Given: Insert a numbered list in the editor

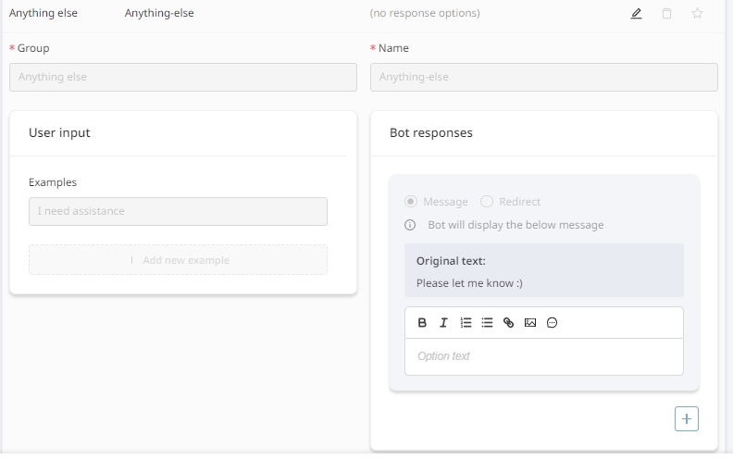Looking at the screenshot, I should tap(466, 323).
